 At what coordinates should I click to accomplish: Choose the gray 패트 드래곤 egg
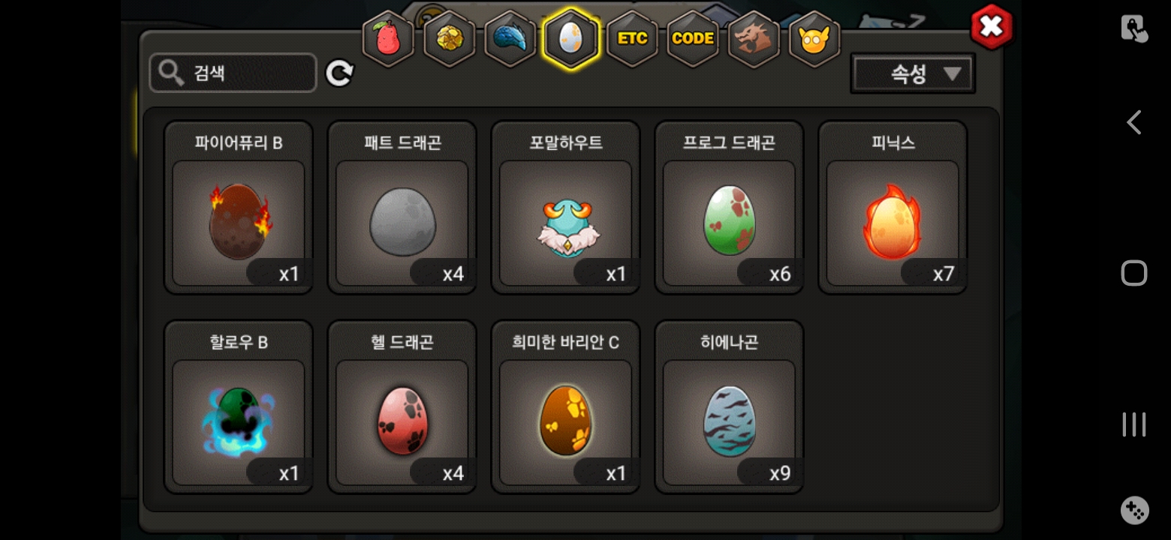pyautogui.click(x=402, y=207)
